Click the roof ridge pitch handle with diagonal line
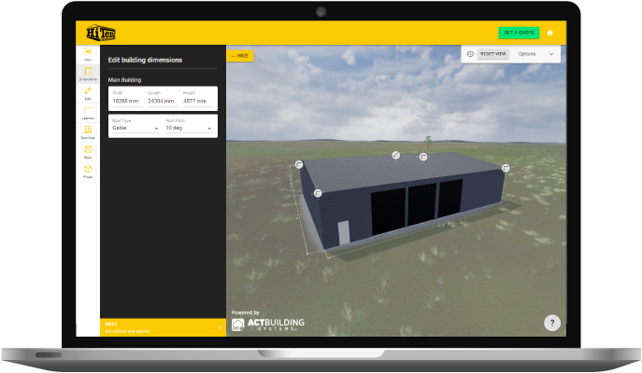This screenshot has height=373, width=642. (x=395, y=155)
